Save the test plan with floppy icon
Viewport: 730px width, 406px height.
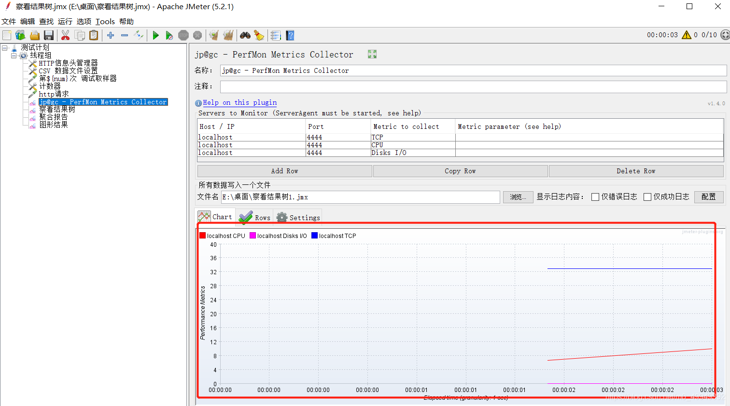[48, 35]
